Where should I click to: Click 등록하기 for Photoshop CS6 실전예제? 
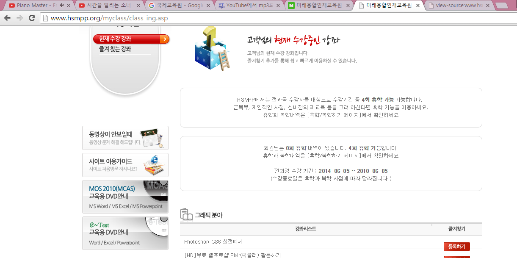[456, 247]
